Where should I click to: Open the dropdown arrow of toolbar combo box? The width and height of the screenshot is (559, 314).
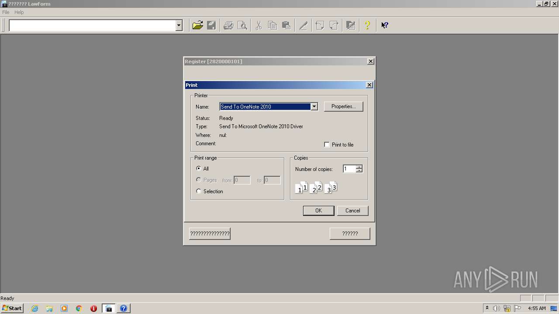point(179,25)
